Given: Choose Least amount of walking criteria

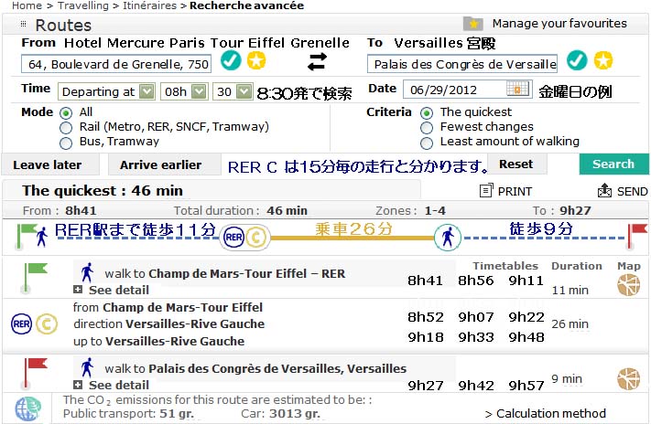Looking at the screenshot, I should pyautogui.click(x=427, y=143).
